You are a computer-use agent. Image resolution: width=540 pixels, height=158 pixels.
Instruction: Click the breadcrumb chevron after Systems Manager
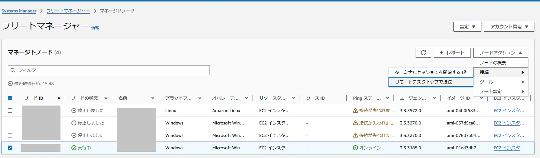tap(41, 11)
